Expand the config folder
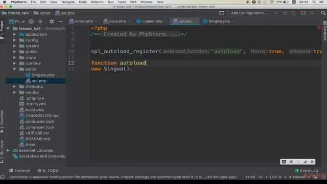 (x=14, y=40)
